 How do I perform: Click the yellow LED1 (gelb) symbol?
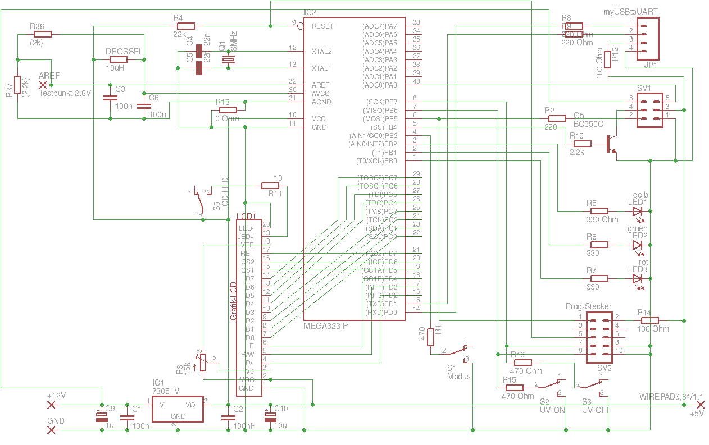click(x=637, y=212)
